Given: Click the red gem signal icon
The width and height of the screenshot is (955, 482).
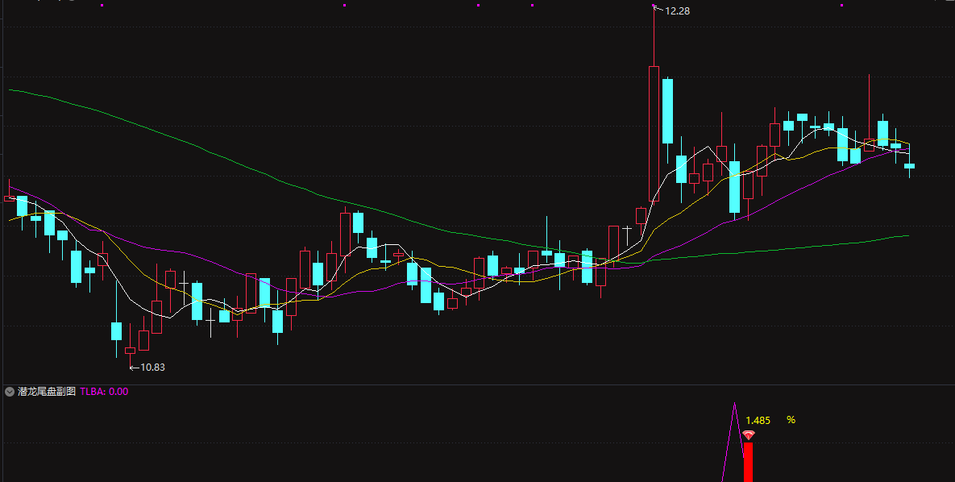Looking at the screenshot, I should [x=748, y=435].
